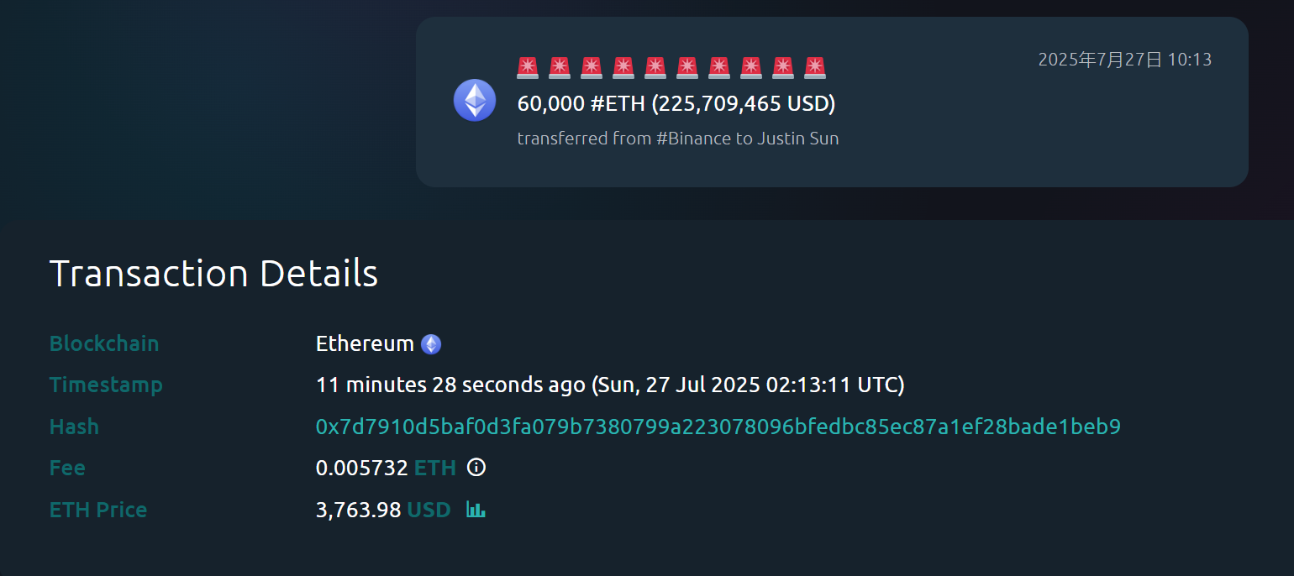
Task: Click the small Ethereum icon beside the Blockchain value
Action: [x=431, y=344]
